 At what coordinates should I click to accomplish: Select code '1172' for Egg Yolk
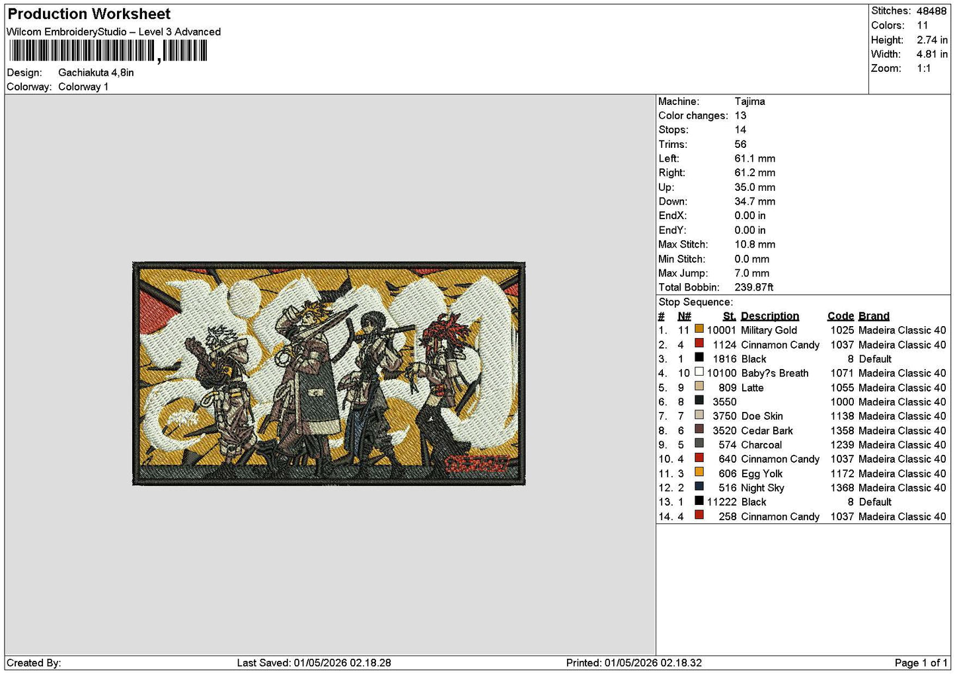click(x=842, y=473)
